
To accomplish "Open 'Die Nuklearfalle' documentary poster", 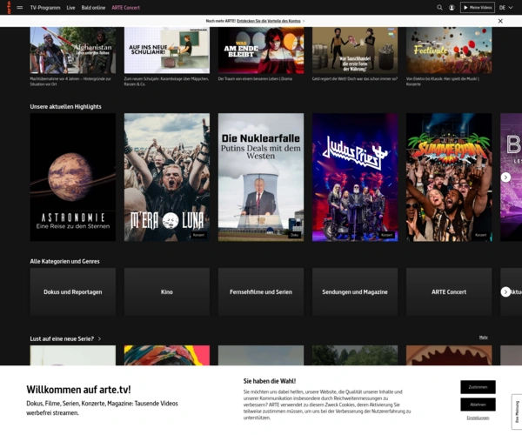I will pos(260,177).
